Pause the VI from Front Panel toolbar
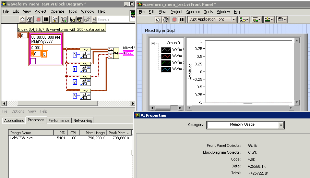310x178 pixels. click(182, 20)
